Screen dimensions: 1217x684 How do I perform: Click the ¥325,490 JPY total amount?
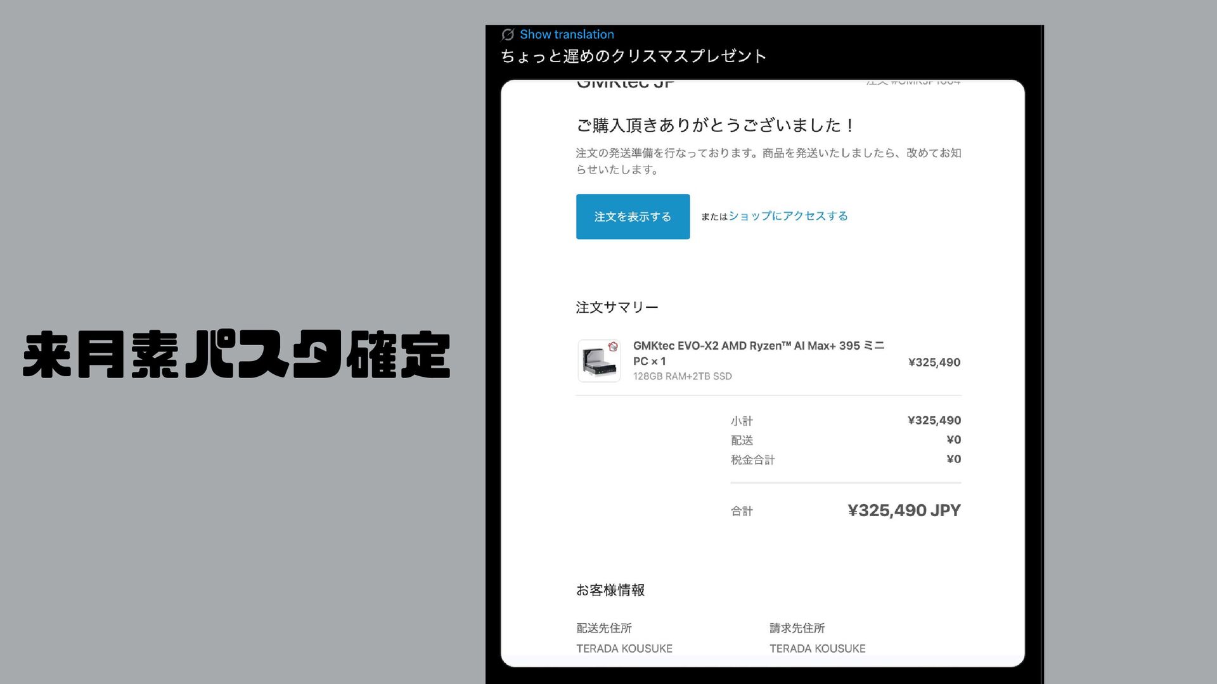pyautogui.click(x=904, y=510)
